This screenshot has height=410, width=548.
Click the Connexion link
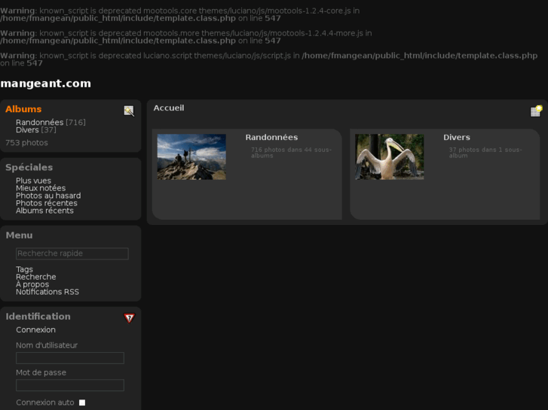pyautogui.click(x=35, y=330)
